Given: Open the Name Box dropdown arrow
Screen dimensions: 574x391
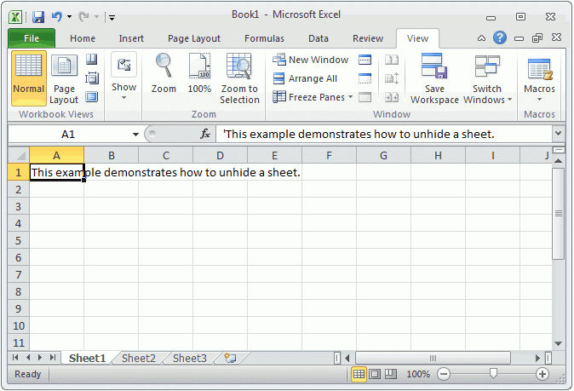Looking at the screenshot, I should [x=135, y=135].
